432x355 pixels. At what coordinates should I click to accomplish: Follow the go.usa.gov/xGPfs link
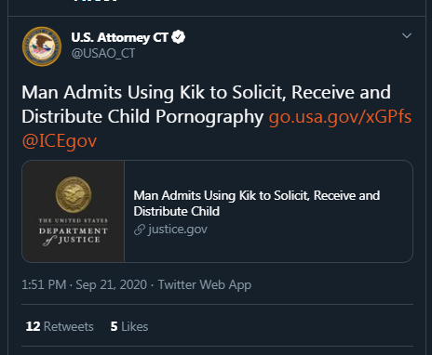click(x=340, y=117)
